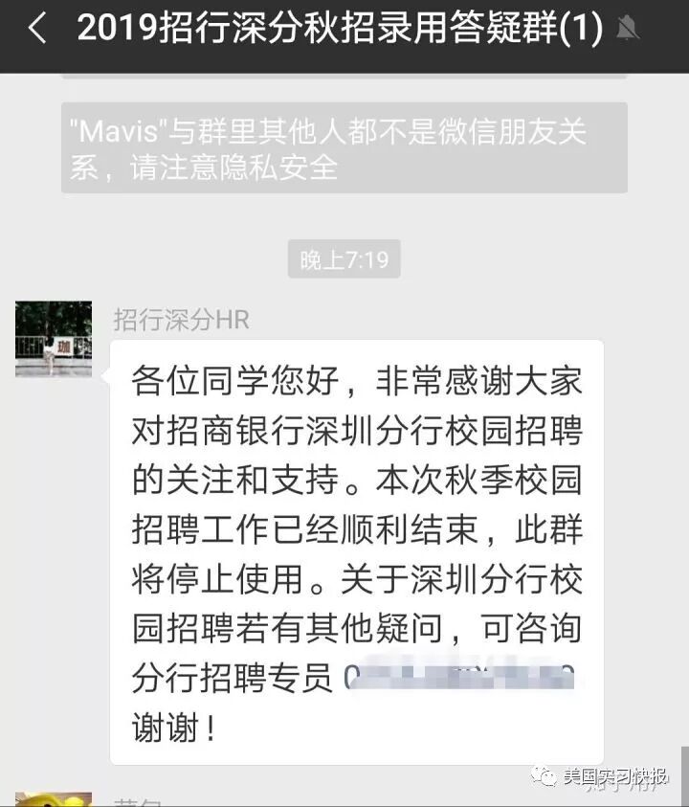Tap the yellow avatar at screen bottom
The image size is (689, 807).
click(x=54, y=799)
